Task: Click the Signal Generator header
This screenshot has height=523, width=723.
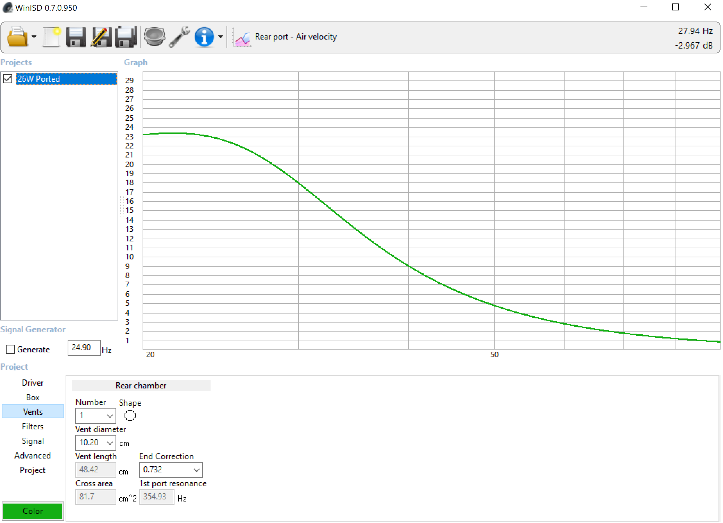Action: coord(33,329)
